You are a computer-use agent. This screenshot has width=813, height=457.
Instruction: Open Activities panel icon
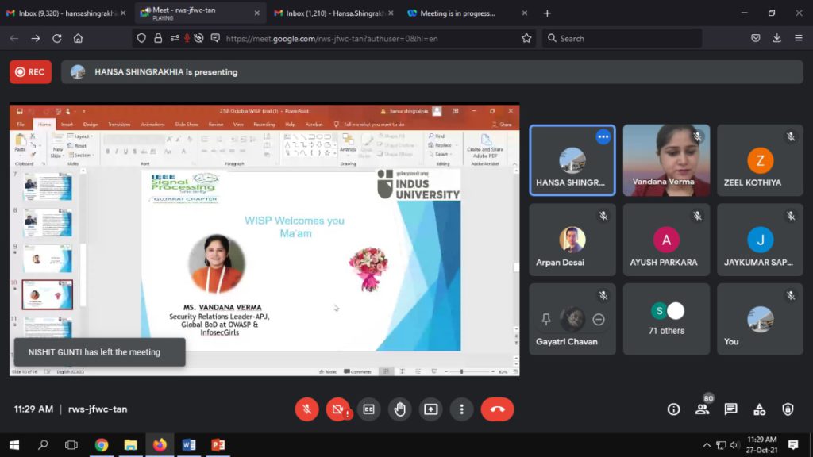click(x=760, y=409)
